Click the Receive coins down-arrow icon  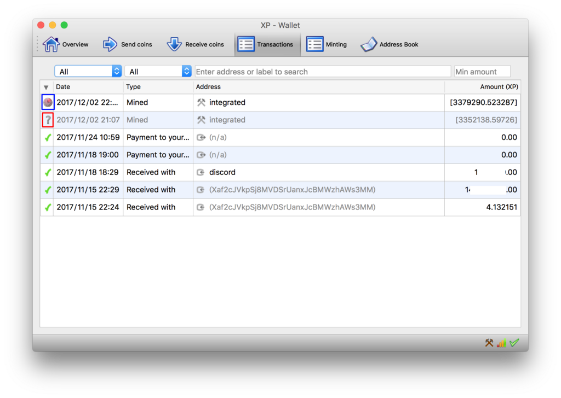(x=174, y=44)
